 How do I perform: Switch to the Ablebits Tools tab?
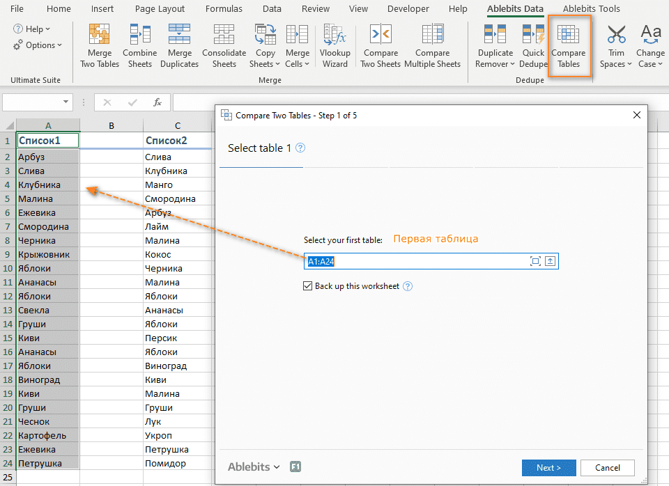[591, 9]
